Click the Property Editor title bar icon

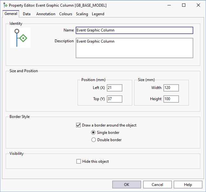5,5
